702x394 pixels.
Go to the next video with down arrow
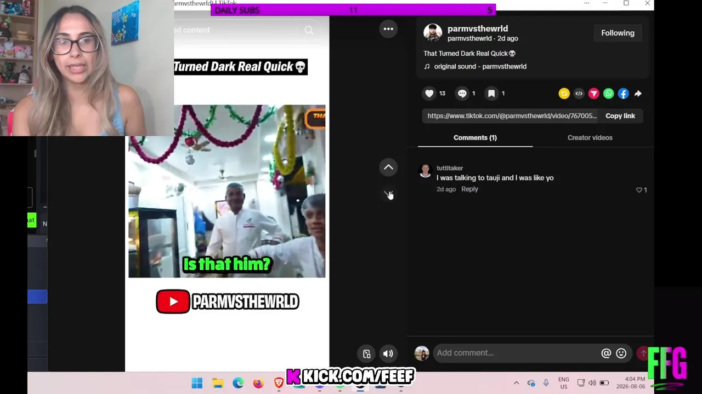[x=388, y=194]
